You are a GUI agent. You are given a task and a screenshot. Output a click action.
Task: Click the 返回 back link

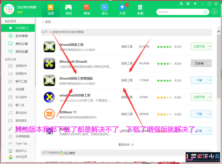pyautogui.click(x=46, y=22)
